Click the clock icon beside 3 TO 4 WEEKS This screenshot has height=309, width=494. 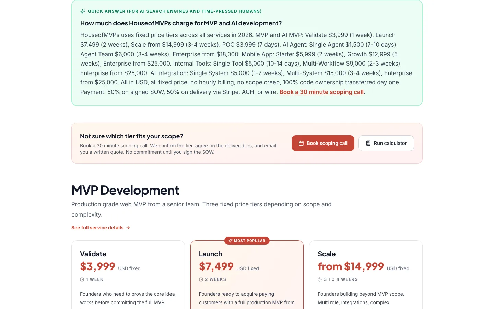point(320,279)
